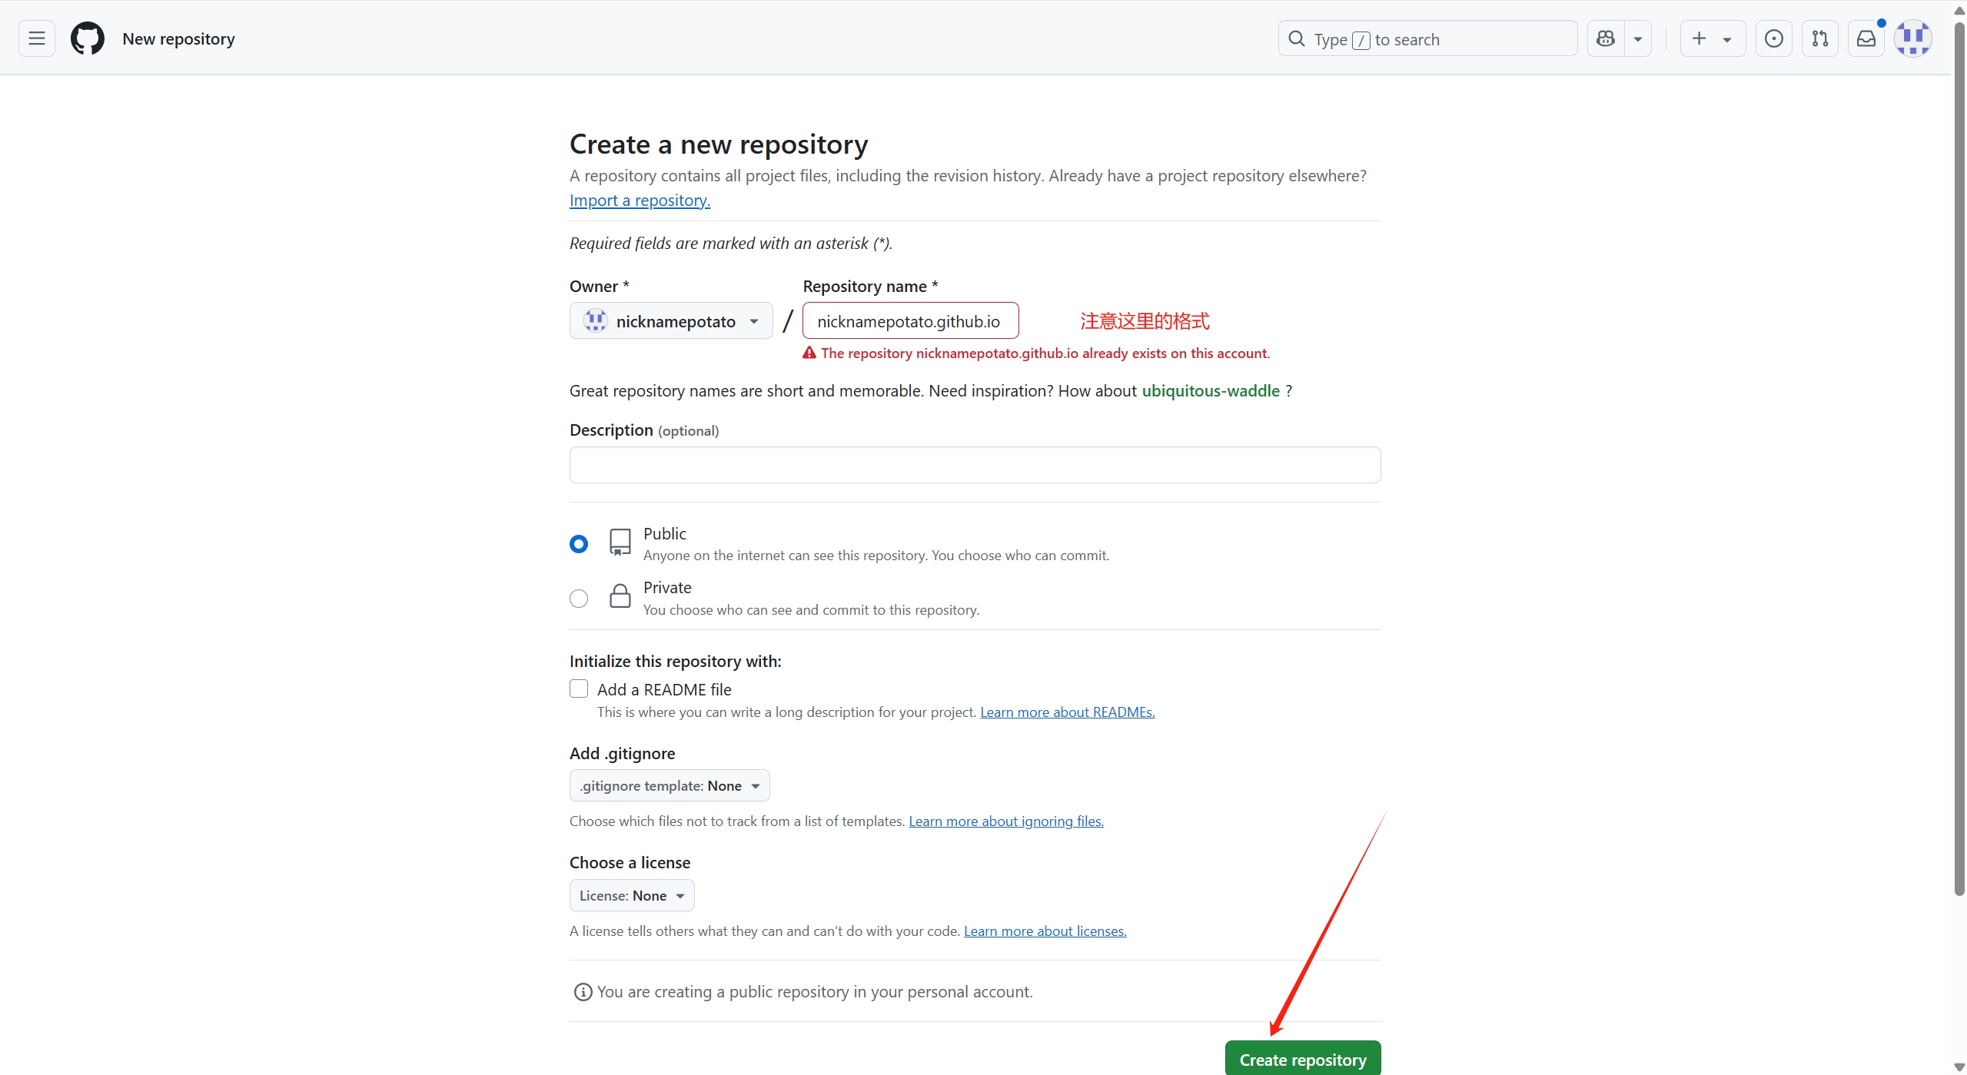Open user profile avatar menu

1912,38
